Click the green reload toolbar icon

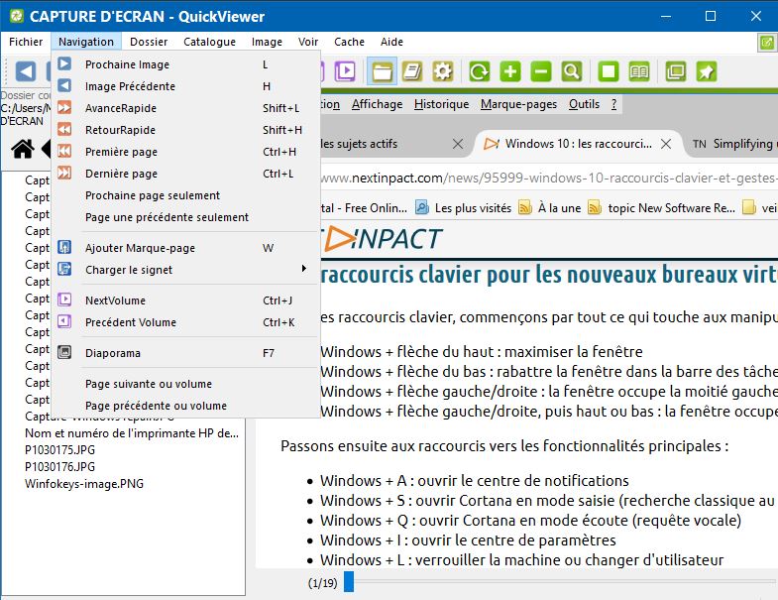[480, 71]
